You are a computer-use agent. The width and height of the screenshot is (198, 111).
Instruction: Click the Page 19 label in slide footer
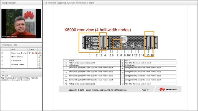click(x=145, y=90)
